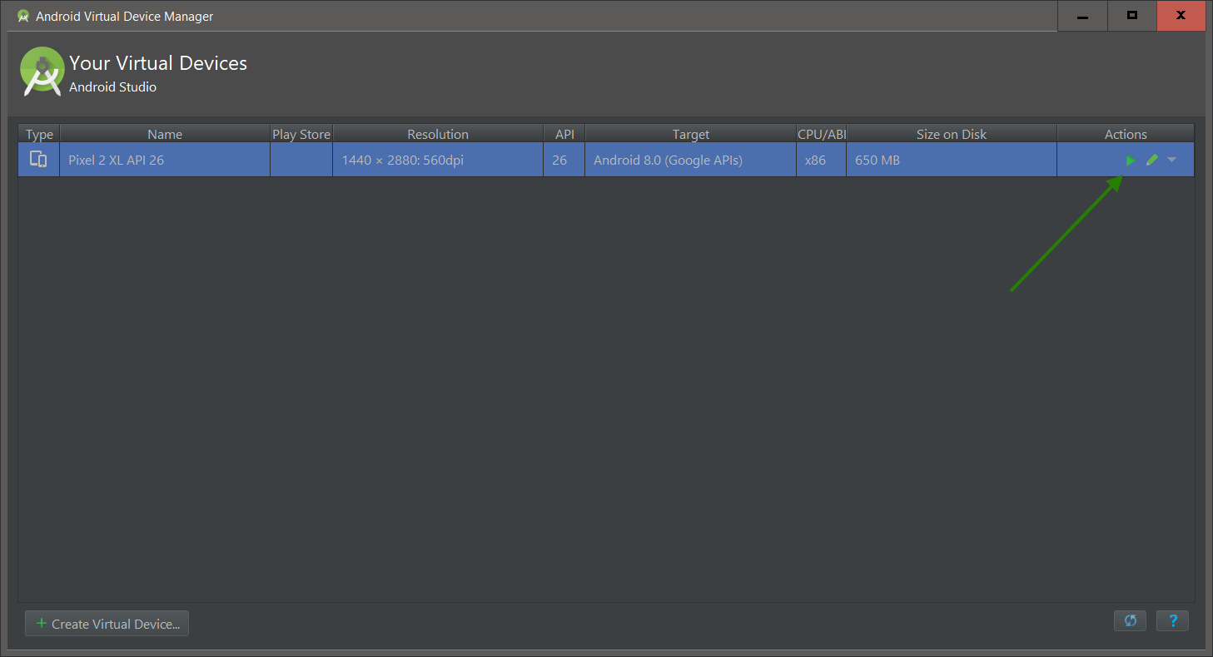Click the title bar Android icon
1213x657 pixels.
[23, 16]
